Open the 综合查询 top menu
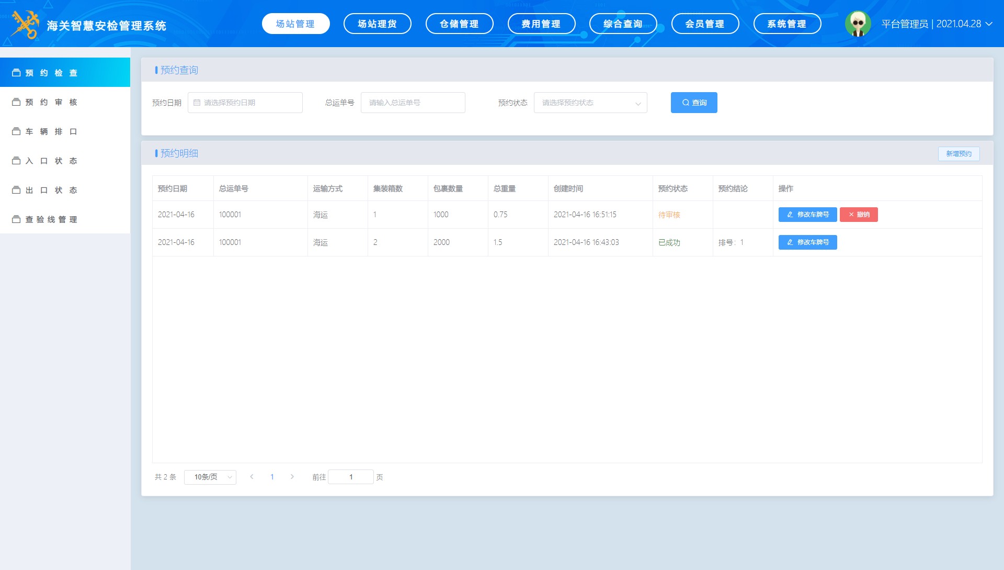This screenshot has width=1004, height=570. pyautogui.click(x=623, y=24)
